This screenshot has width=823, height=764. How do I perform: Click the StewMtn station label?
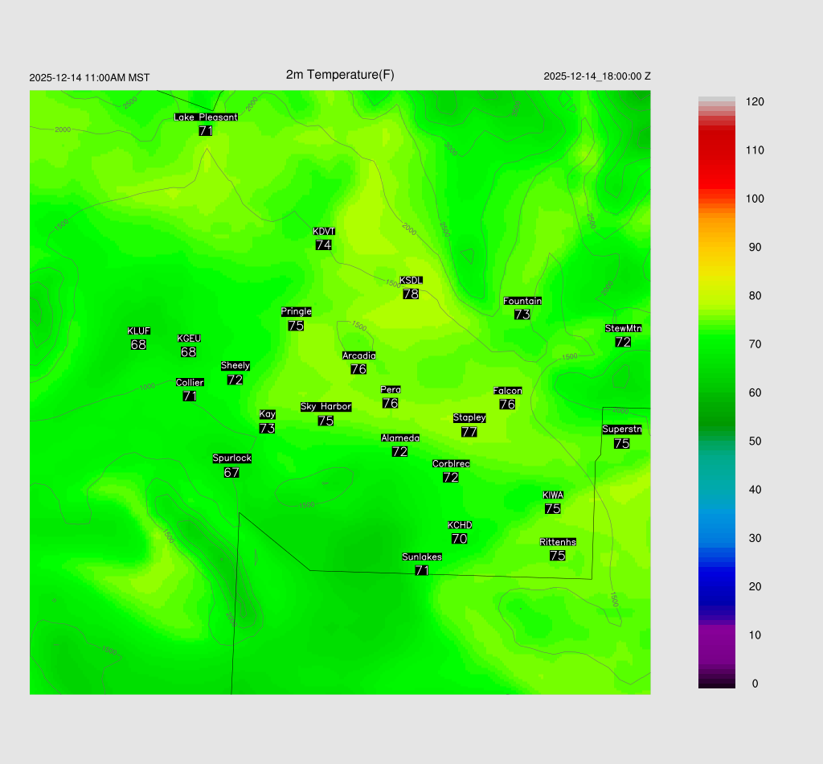point(623,328)
